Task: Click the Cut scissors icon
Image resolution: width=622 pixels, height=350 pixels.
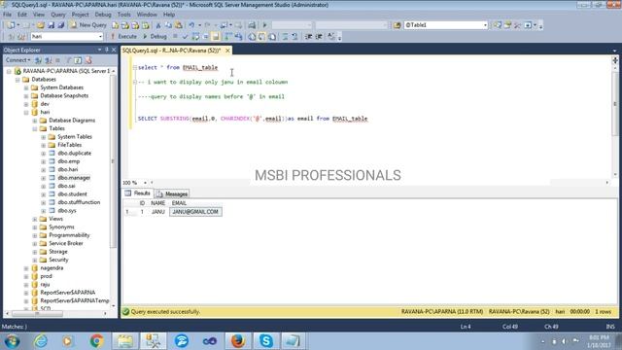Action: [x=158, y=25]
